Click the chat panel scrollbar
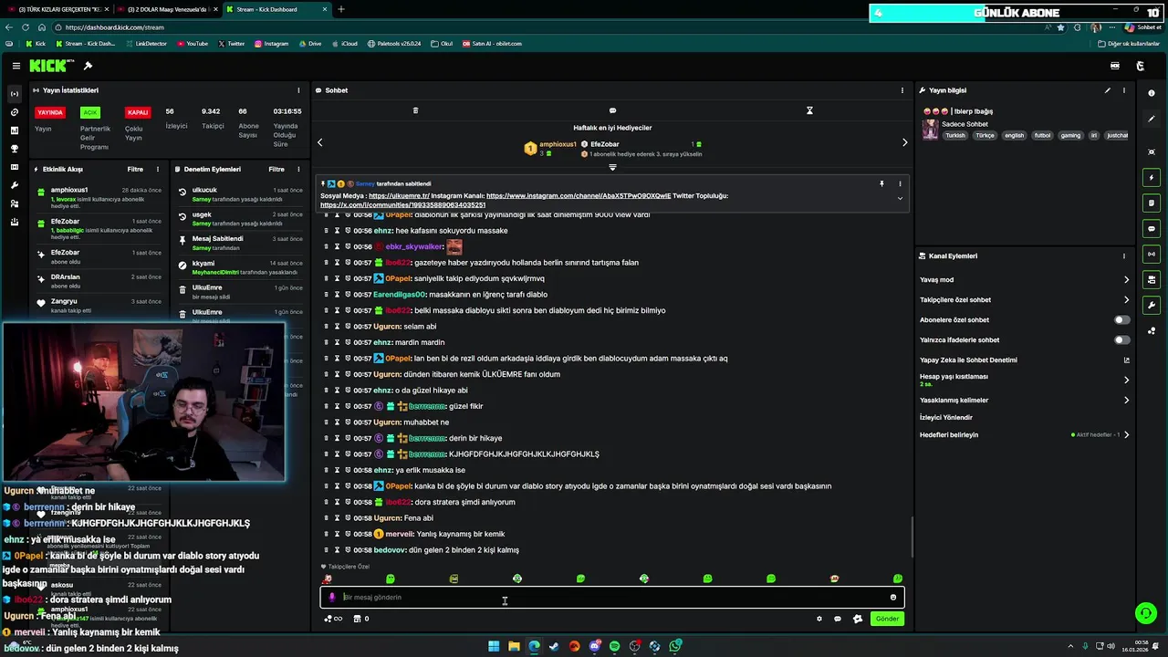This screenshot has height=657, width=1168. coord(912,538)
